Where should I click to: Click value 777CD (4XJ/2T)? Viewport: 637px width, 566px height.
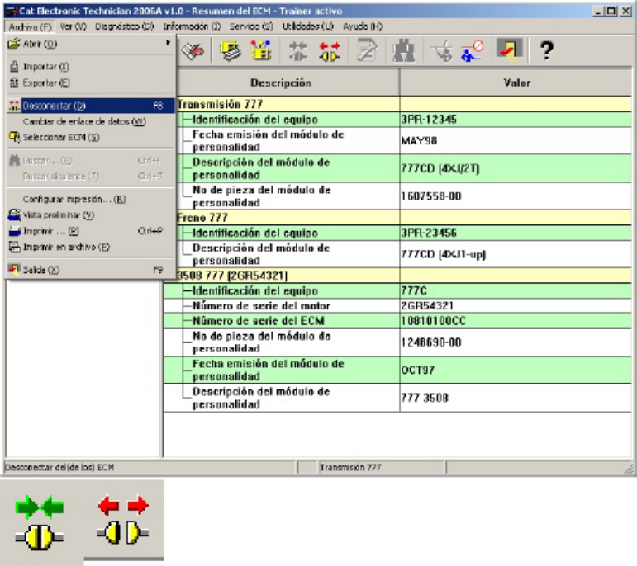(x=440, y=168)
